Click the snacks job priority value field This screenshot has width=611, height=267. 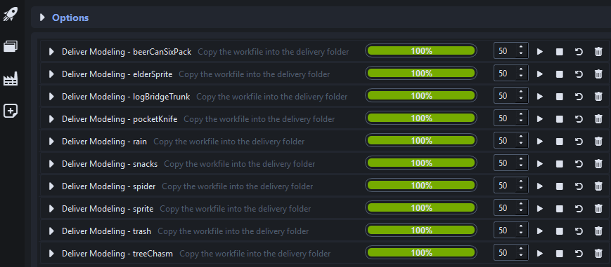[504, 163]
